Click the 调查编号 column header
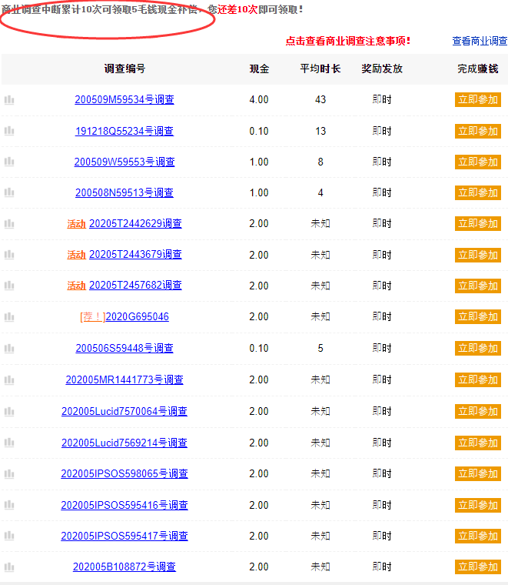The height and width of the screenshot is (585, 508). pyautogui.click(x=125, y=69)
